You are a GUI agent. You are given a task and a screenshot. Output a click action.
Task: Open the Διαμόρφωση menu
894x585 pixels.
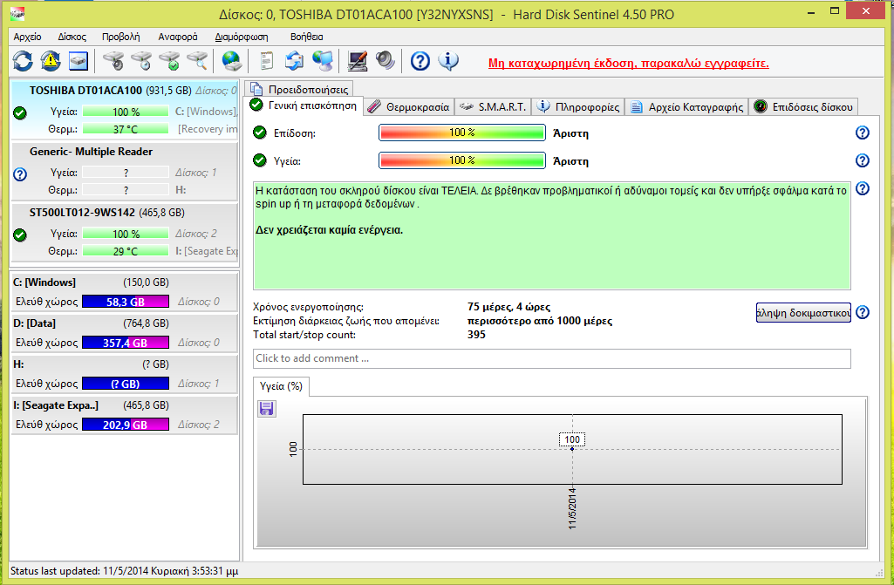pyautogui.click(x=242, y=37)
